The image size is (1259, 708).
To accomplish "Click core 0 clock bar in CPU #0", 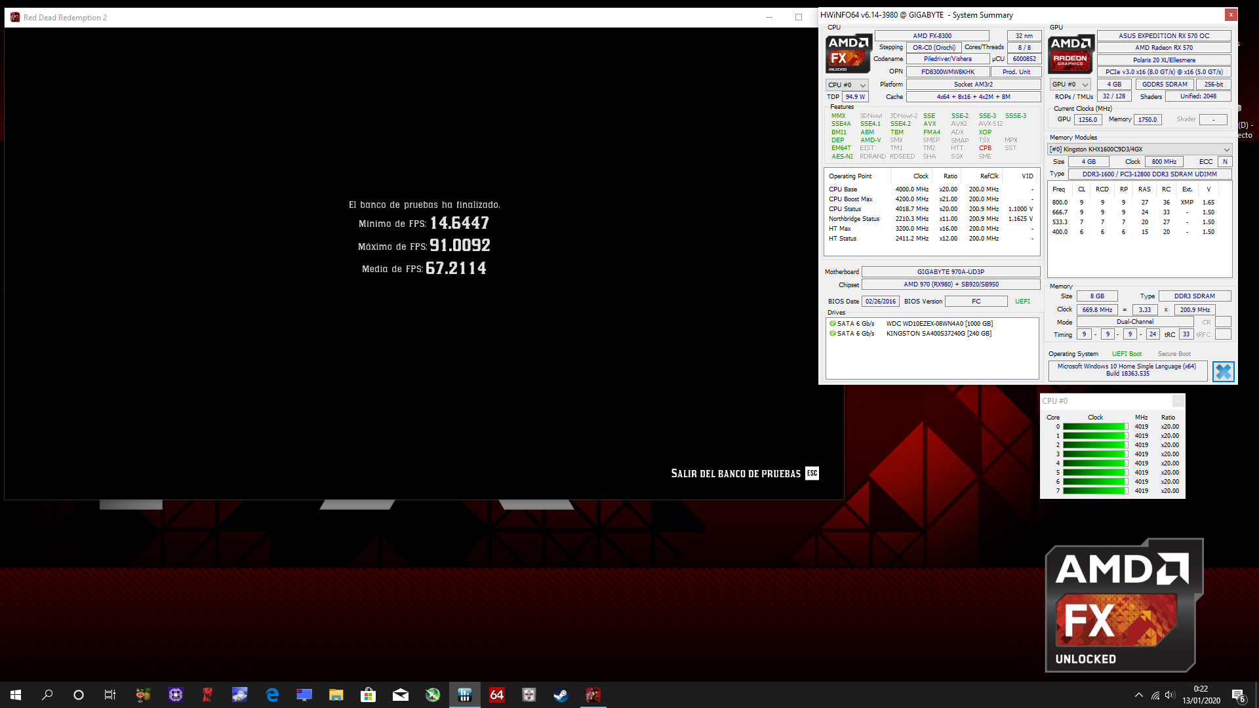I will [x=1094, y=427].
